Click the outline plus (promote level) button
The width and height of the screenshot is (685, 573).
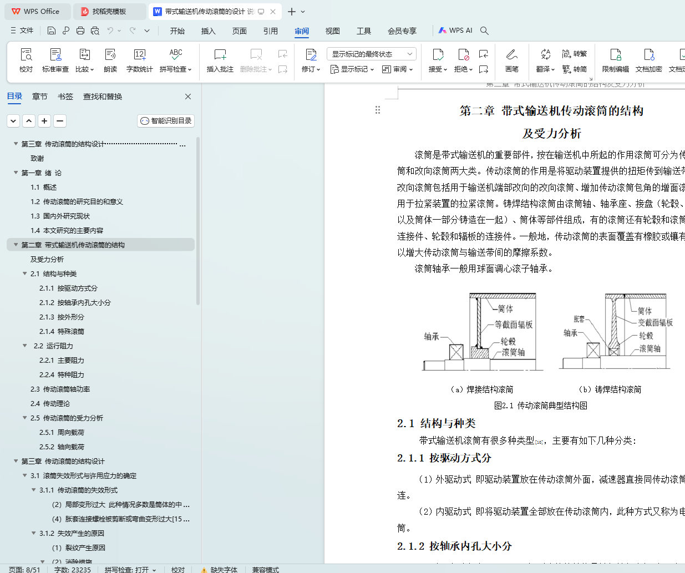click(44, 120)
